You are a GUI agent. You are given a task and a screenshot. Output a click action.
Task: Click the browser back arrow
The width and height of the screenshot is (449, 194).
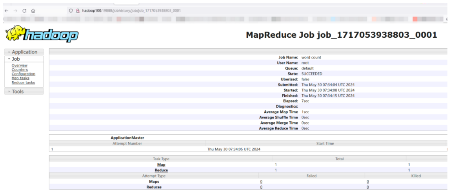pos(6,11)
